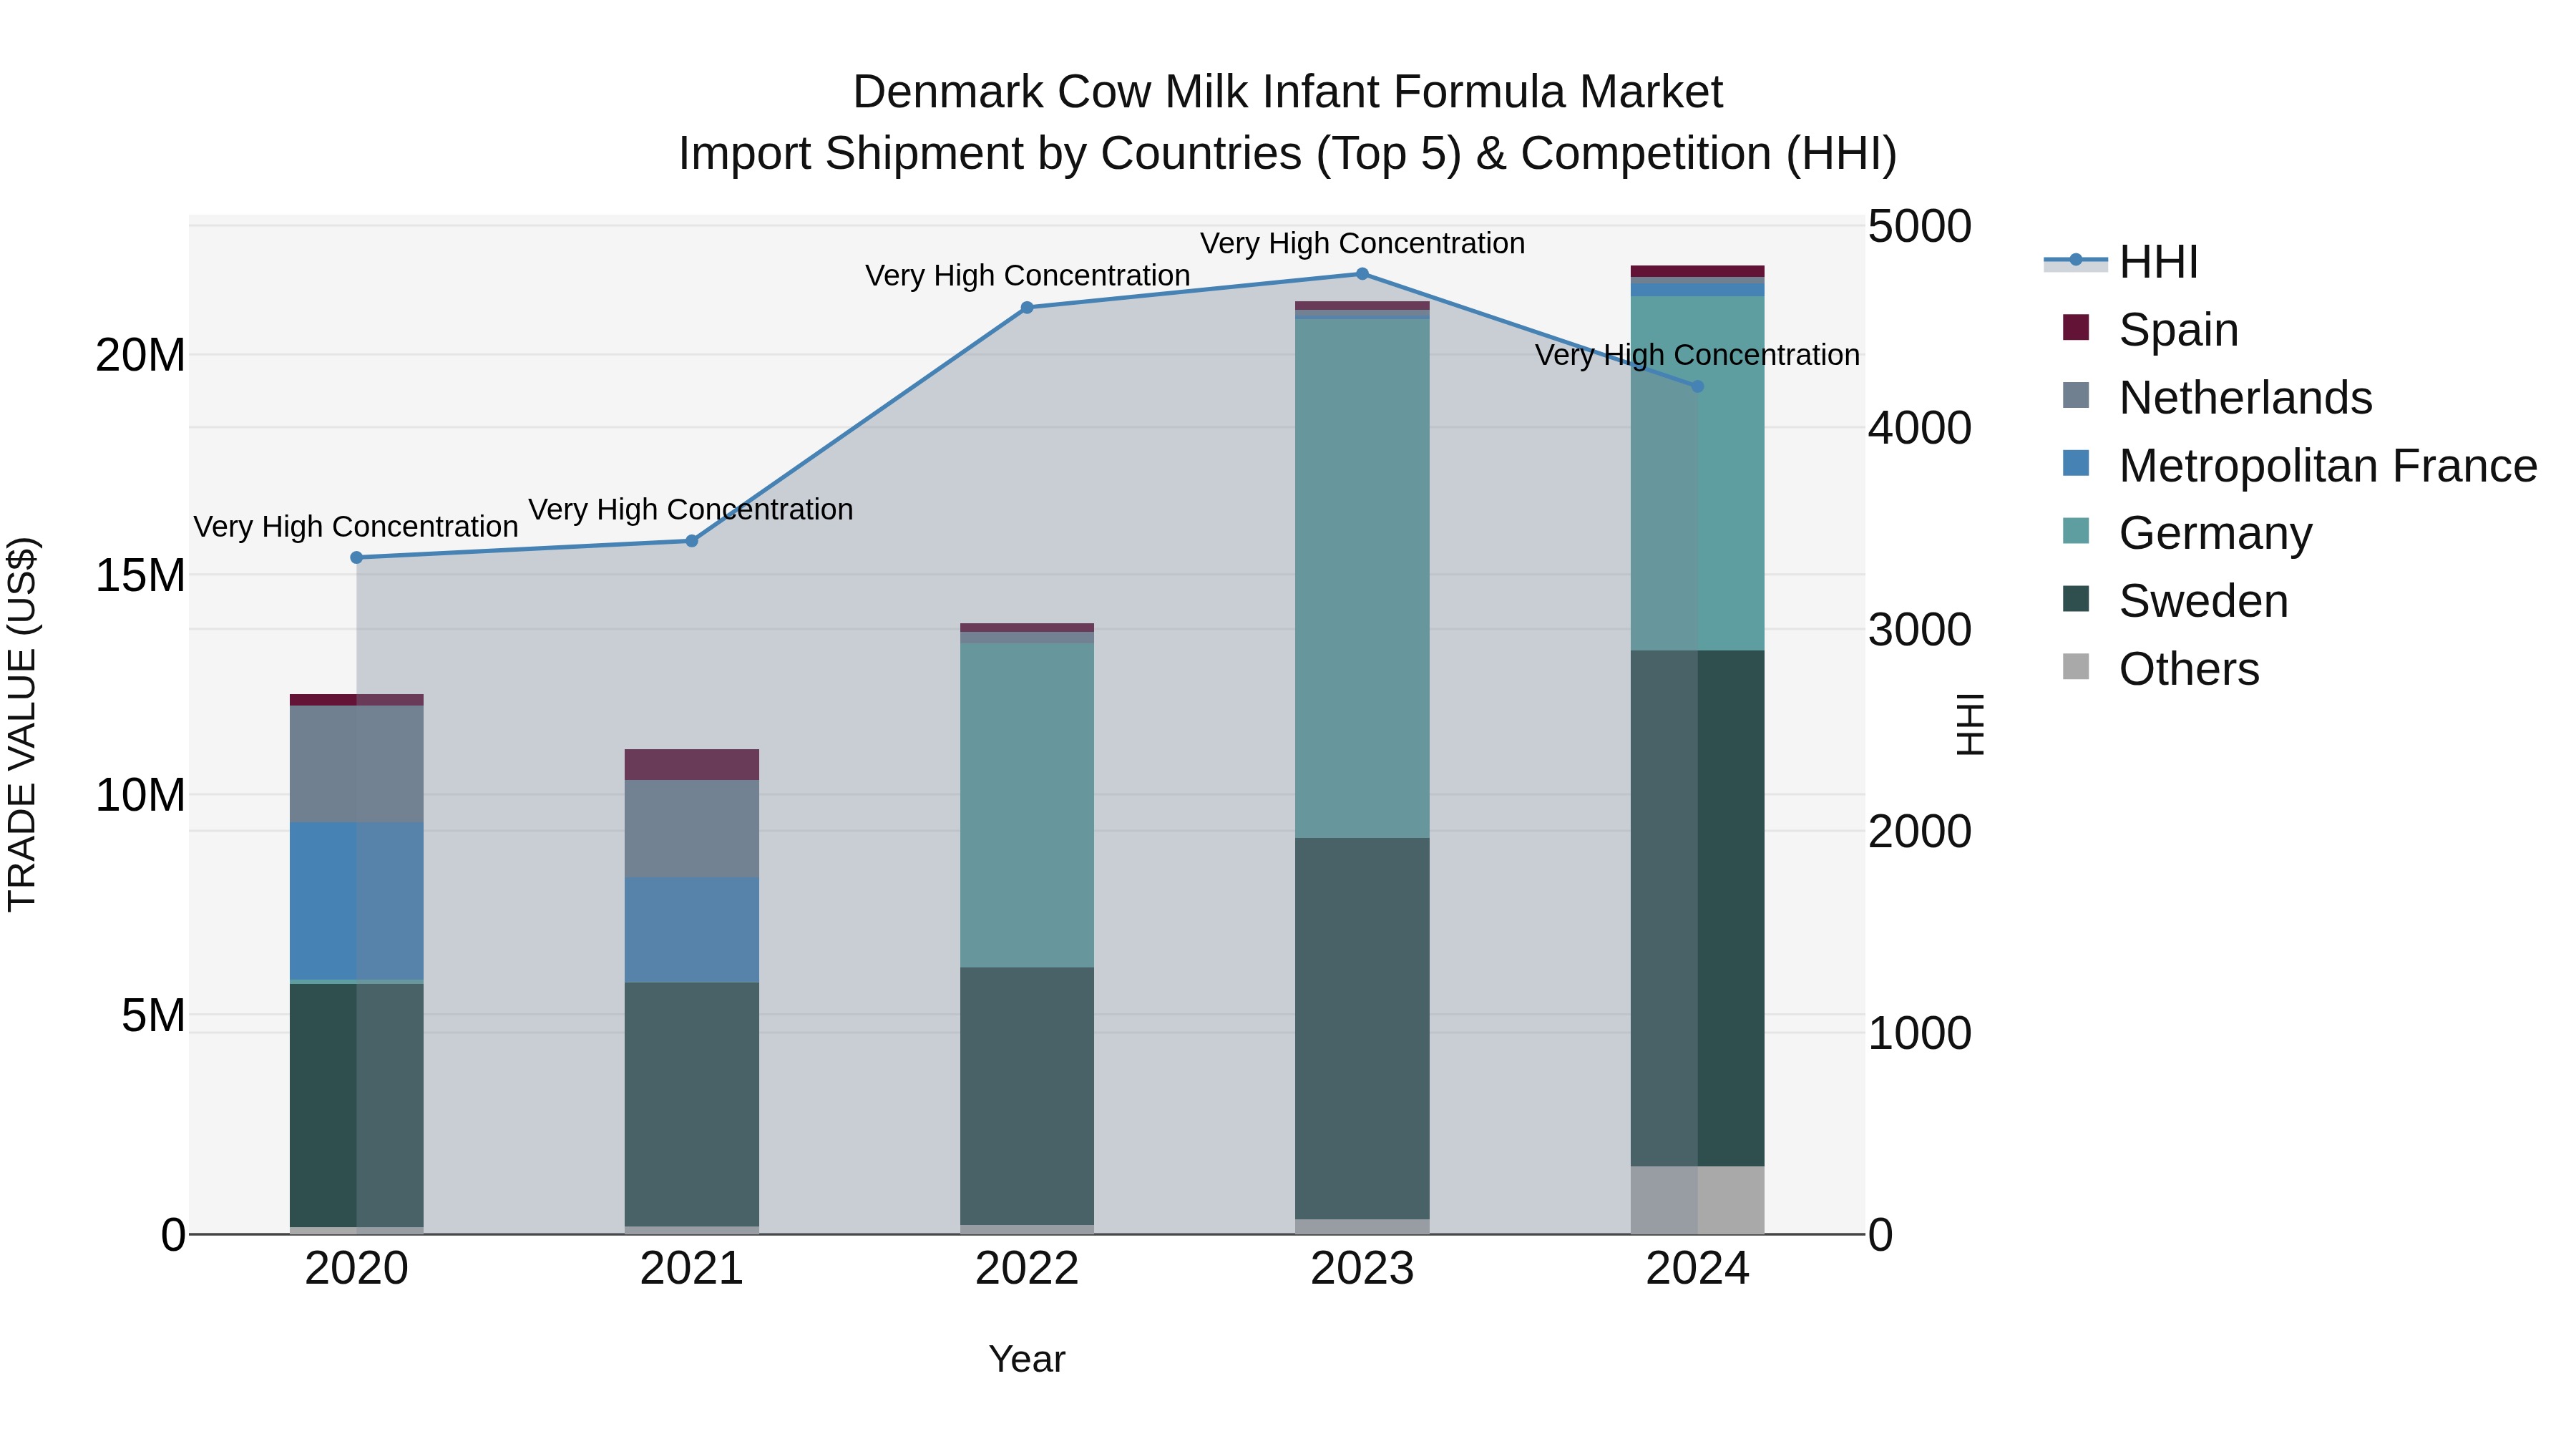Click the 2020 x-axis label
This screenshot has width=2576, height=1449.
(357, 1269)
